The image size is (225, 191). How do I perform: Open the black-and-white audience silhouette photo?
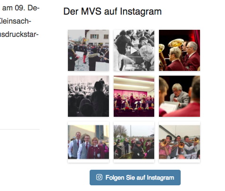(88, 96)
